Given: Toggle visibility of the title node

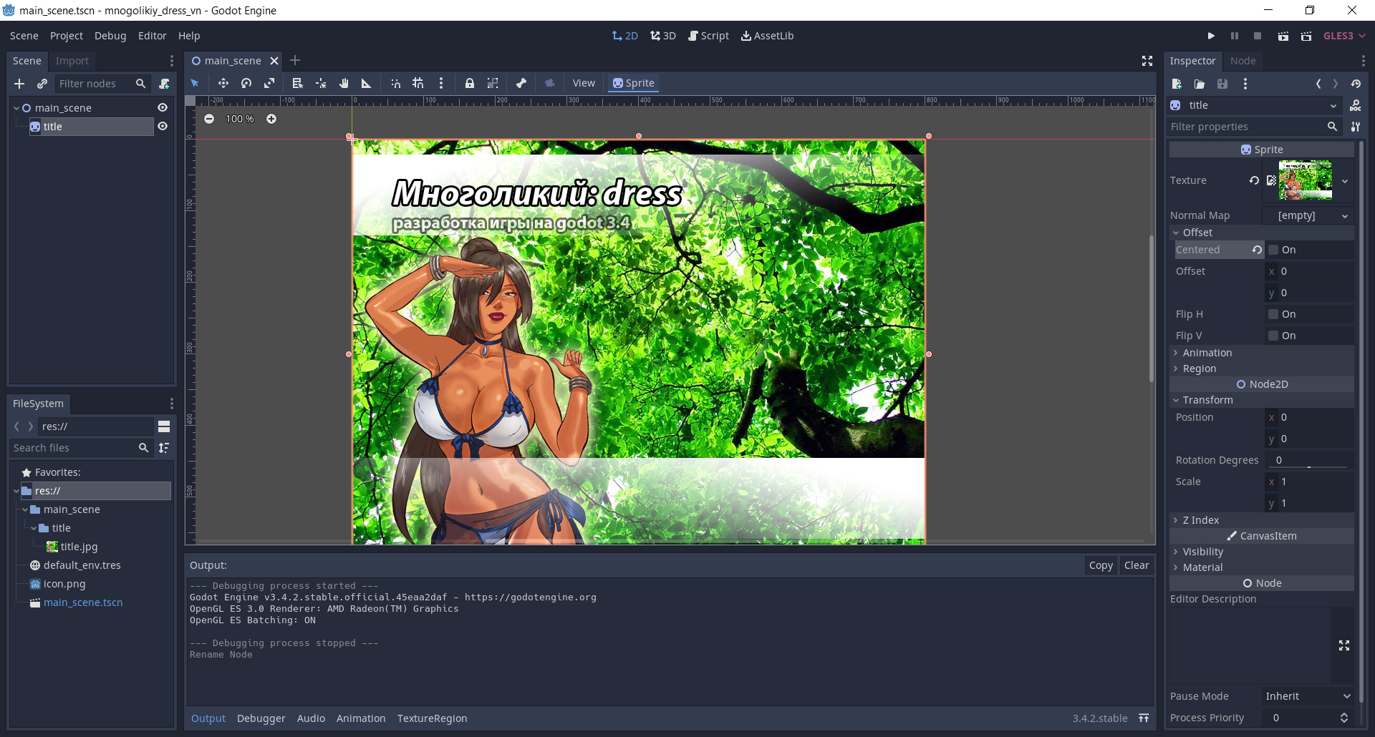Looking at the screenshot, I should 163,127.
